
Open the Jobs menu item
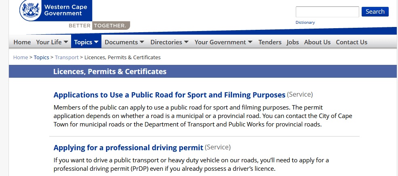pyautogui.click(x=293, y=42)
